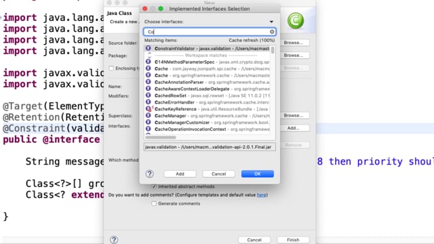Click Add... next to Interfaces field
The height and width of the screenshot is (244, 434).
294,128
